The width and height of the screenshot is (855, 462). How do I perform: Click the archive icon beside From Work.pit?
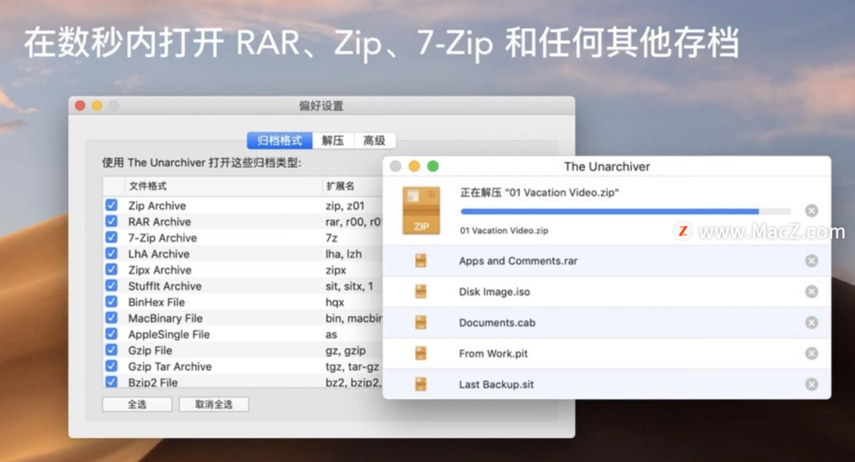click(420, 353)
